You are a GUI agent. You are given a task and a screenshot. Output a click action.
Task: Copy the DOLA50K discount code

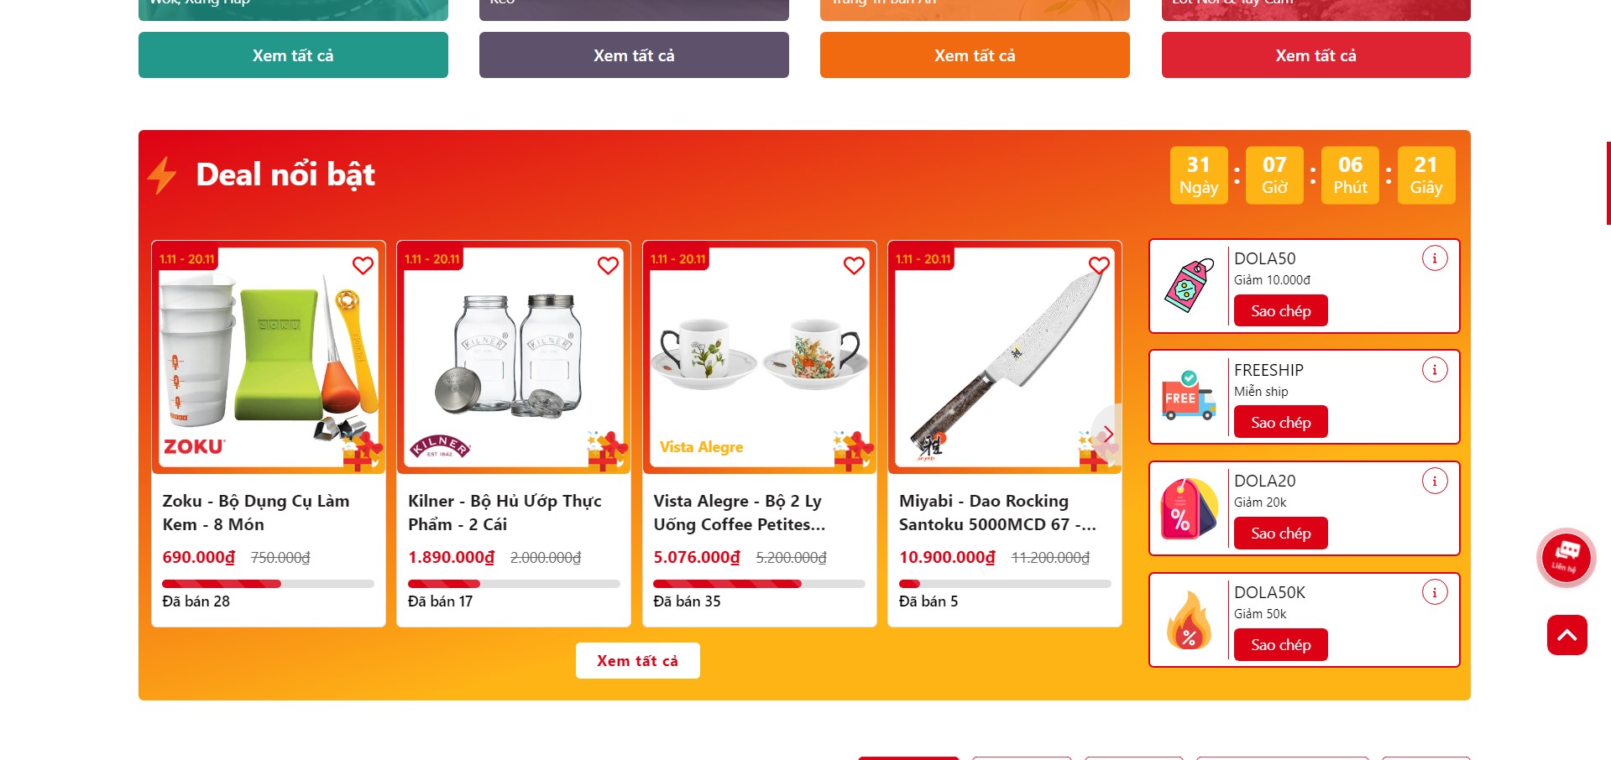pos(1280,645)
